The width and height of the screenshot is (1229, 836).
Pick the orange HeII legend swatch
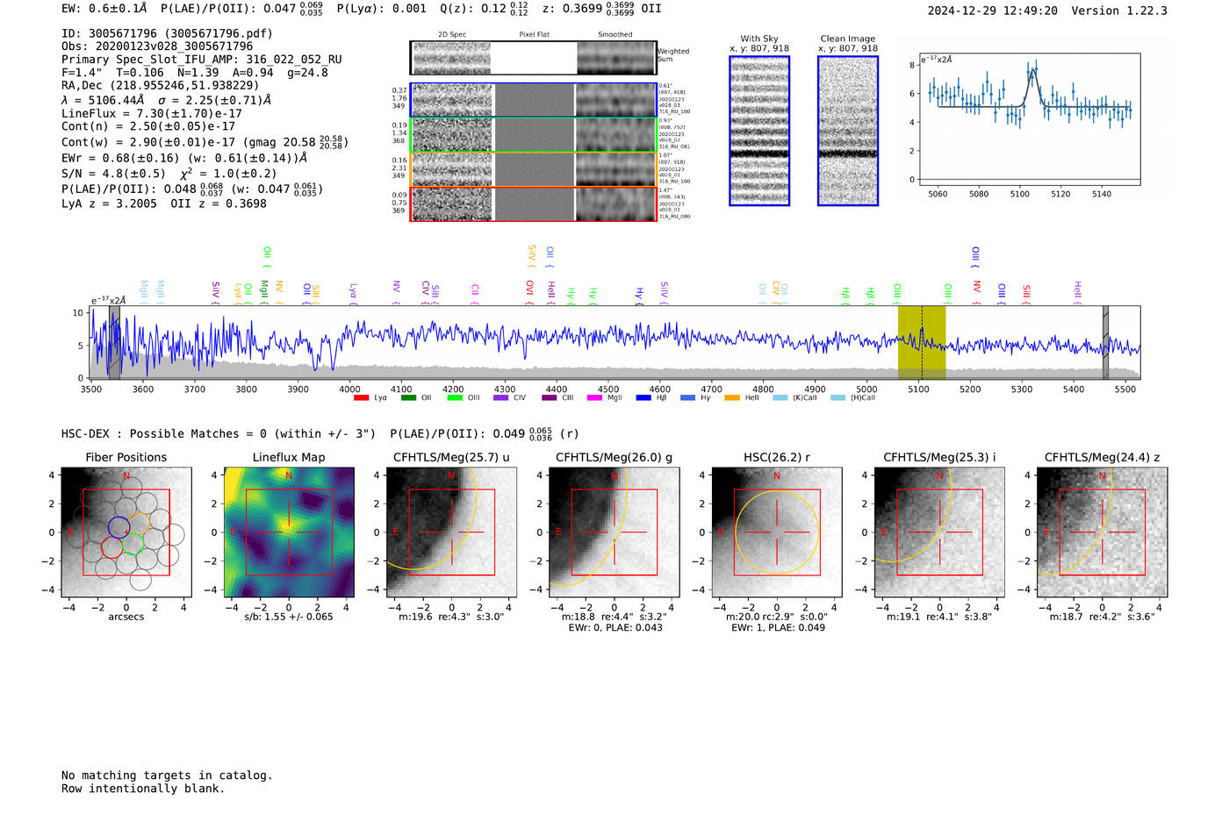click(732, 397)
